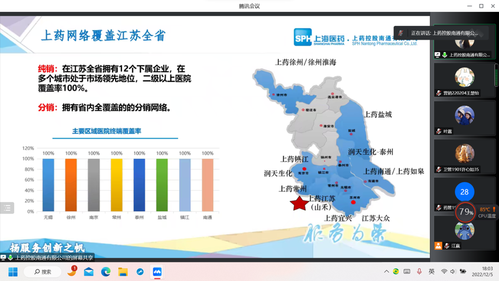This screenshot has width=499, height=281.
Task: Click map label 上药南通/上药如皋
Action: point(393,171)
